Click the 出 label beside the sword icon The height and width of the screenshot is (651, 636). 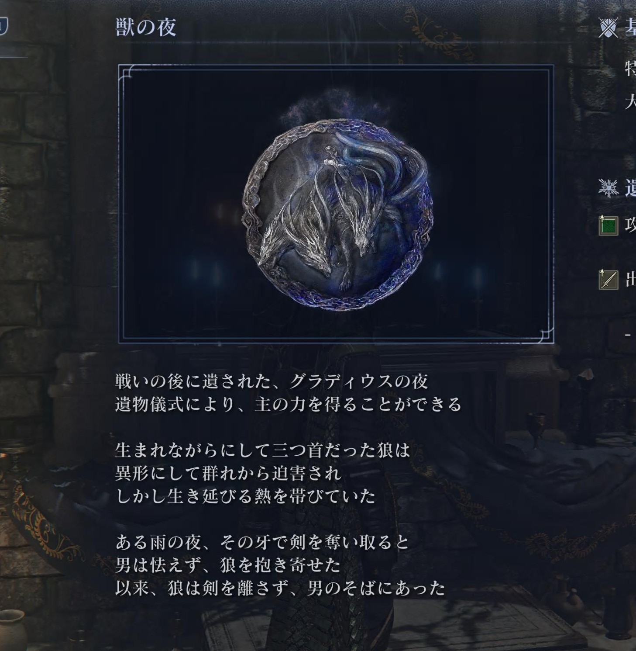coord(630,280)
